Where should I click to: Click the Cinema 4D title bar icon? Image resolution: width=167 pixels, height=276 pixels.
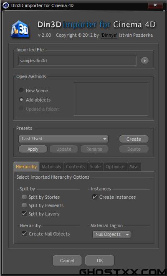pos(5,5)
